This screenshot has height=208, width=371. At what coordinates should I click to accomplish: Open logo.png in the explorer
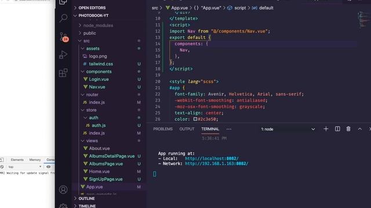click(98, 57)
